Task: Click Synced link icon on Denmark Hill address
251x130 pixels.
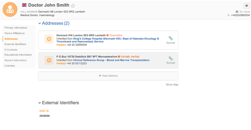Action: coord(170,38)
